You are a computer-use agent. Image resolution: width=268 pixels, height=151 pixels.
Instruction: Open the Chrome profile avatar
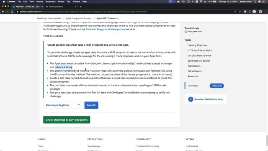260,12
